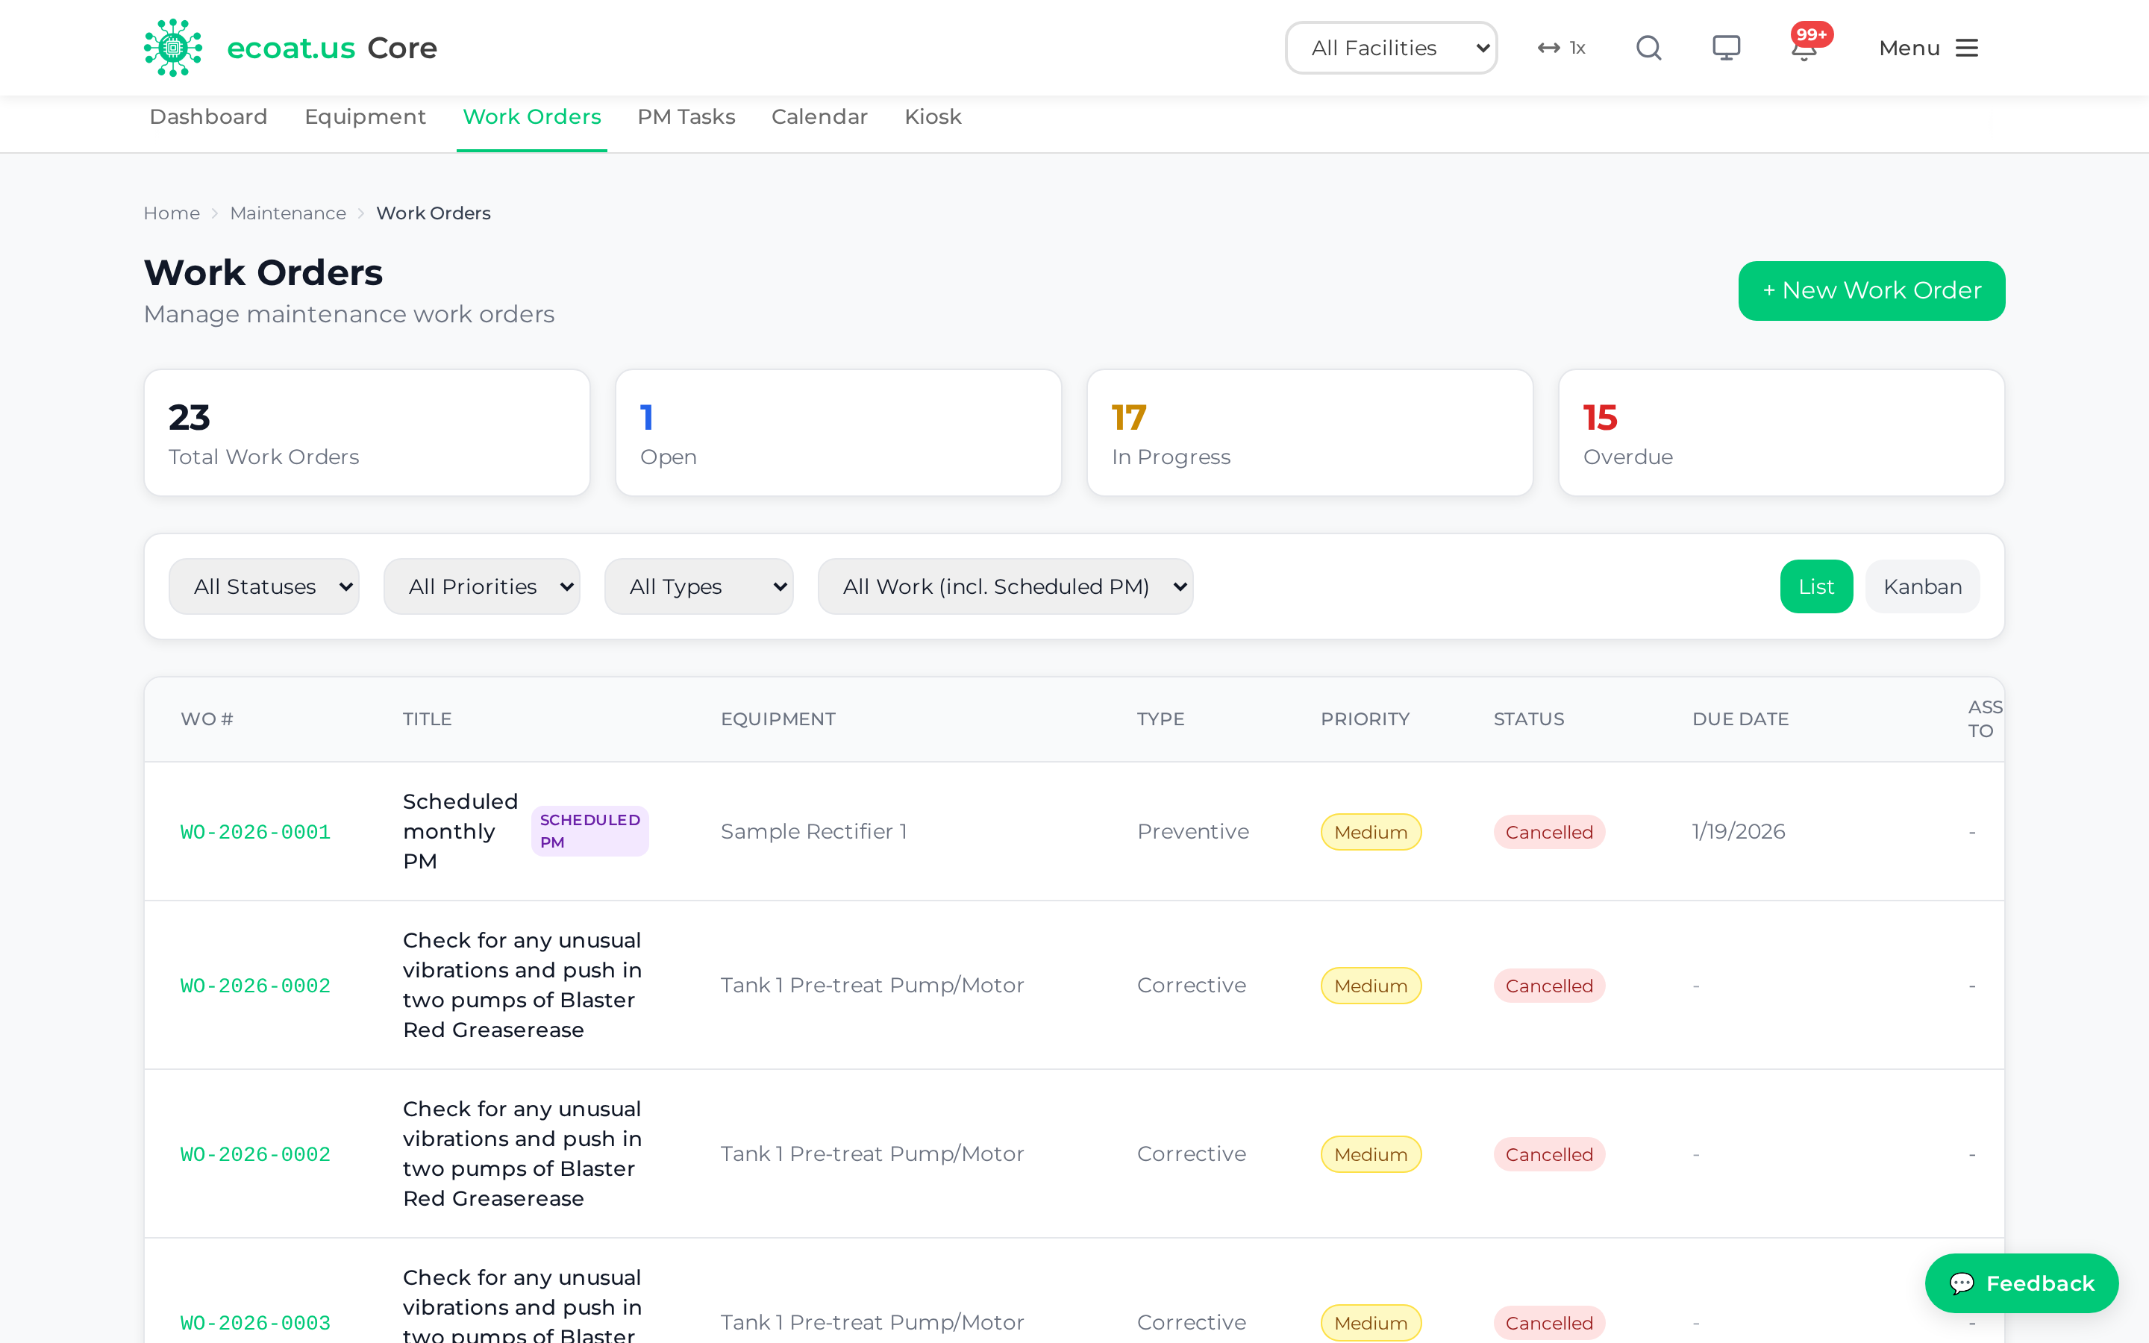The width and height of the screenshot is (2149, 1343).
Task: Switch to the Dashboard tab
Action: 209,117
